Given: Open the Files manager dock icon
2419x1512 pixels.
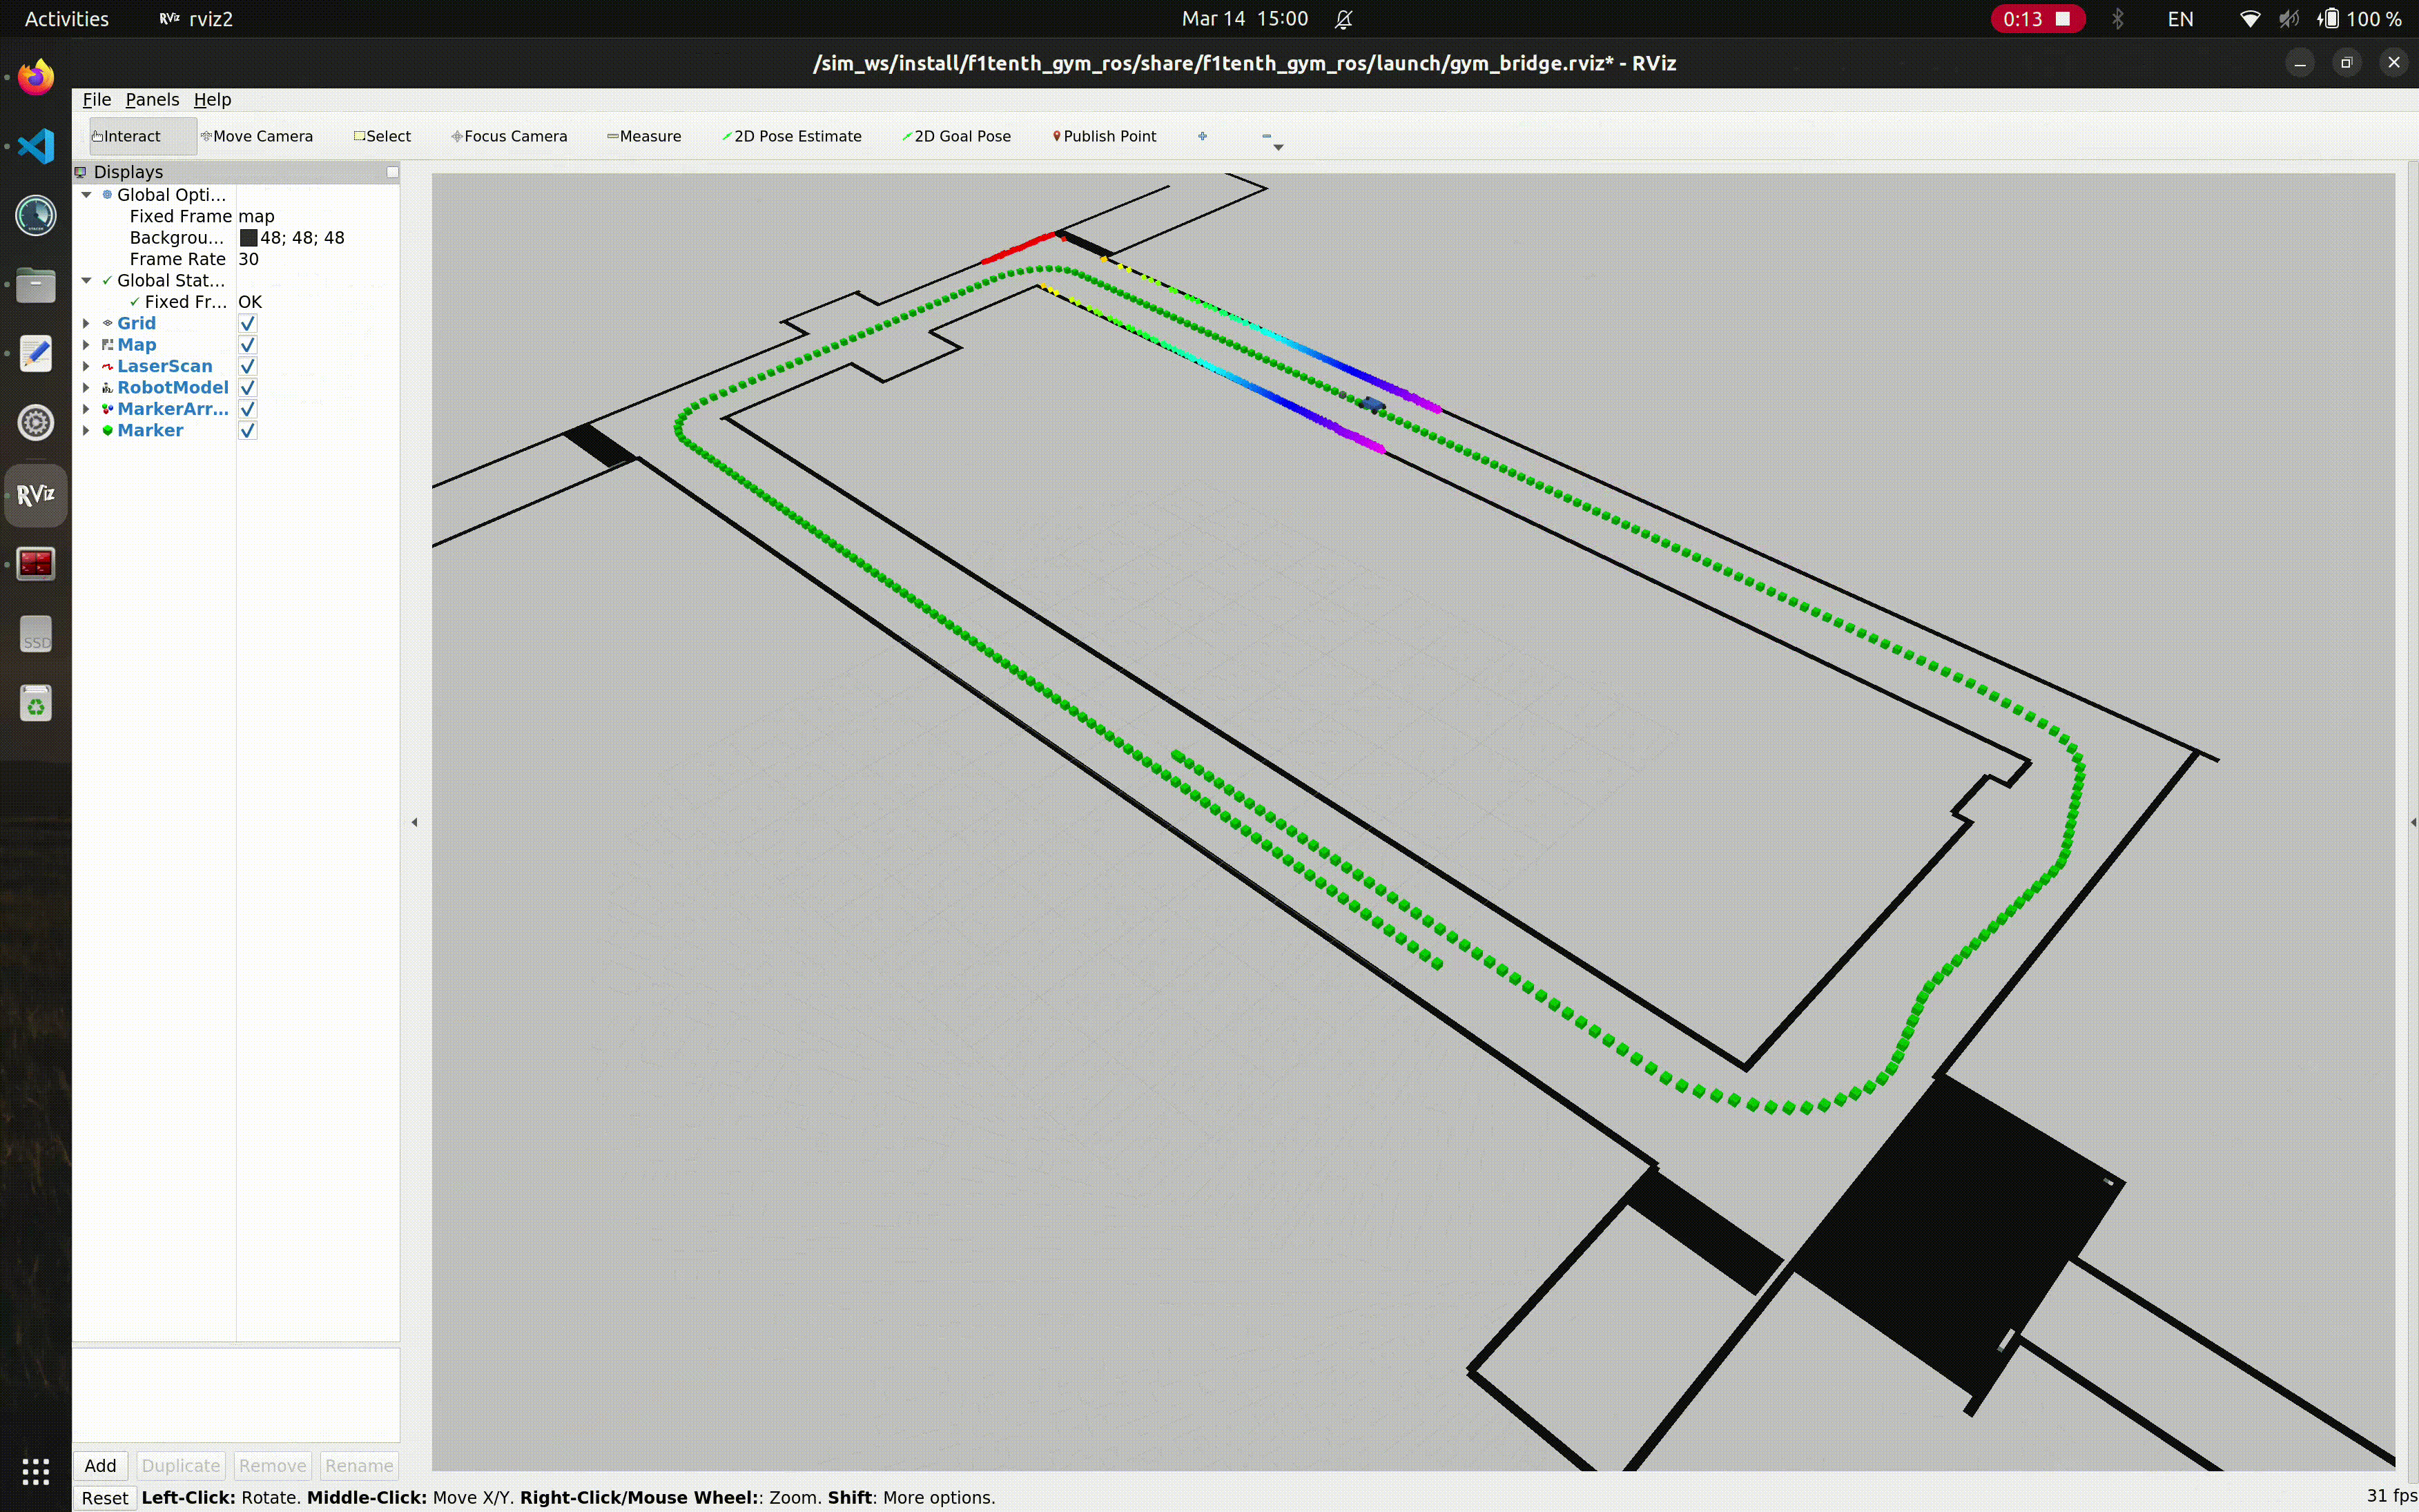Looking at the screenshot, I should point(36,285).
